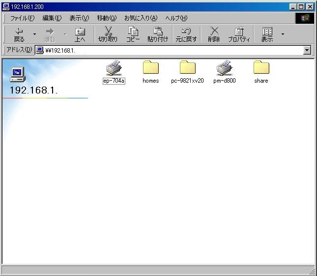Open the Back button history dropdown arrow
The image size is (317, 276).
[x=34, y=34]
